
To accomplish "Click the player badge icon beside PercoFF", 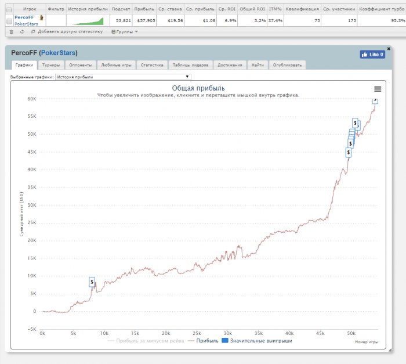I will 41,18.
